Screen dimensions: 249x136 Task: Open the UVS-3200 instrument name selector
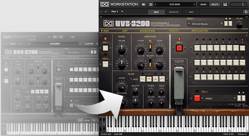[175, 5]
